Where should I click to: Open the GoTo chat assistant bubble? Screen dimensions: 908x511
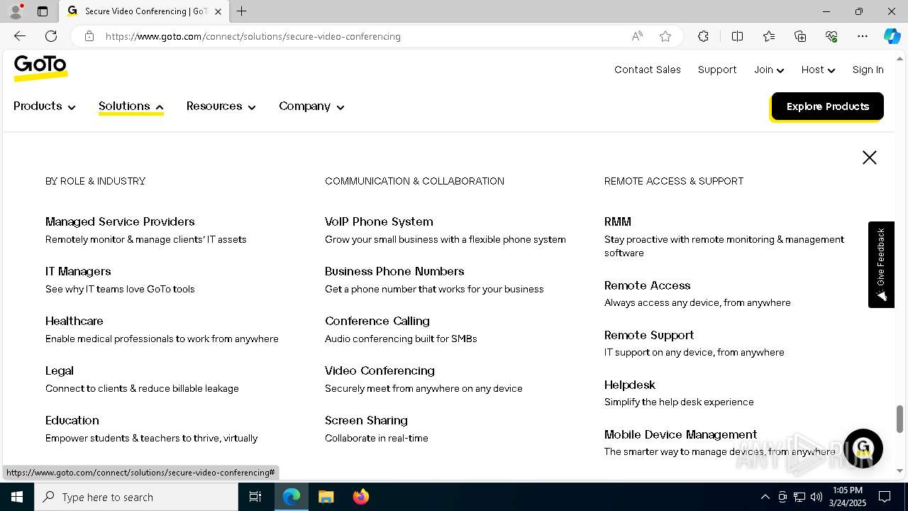click(x=863, y=449)
